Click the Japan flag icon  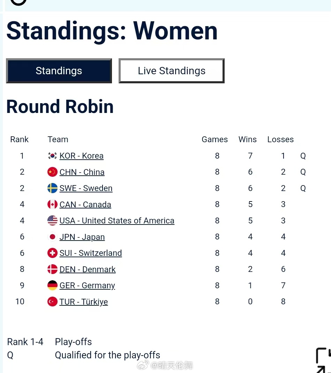[52, 237]
